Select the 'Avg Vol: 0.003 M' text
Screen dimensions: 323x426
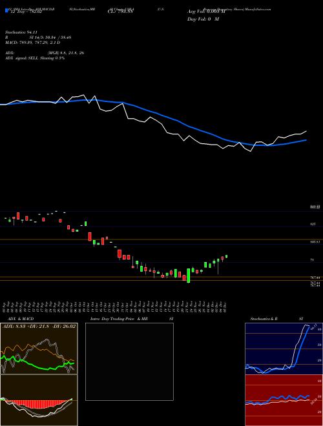click(206, 12)
